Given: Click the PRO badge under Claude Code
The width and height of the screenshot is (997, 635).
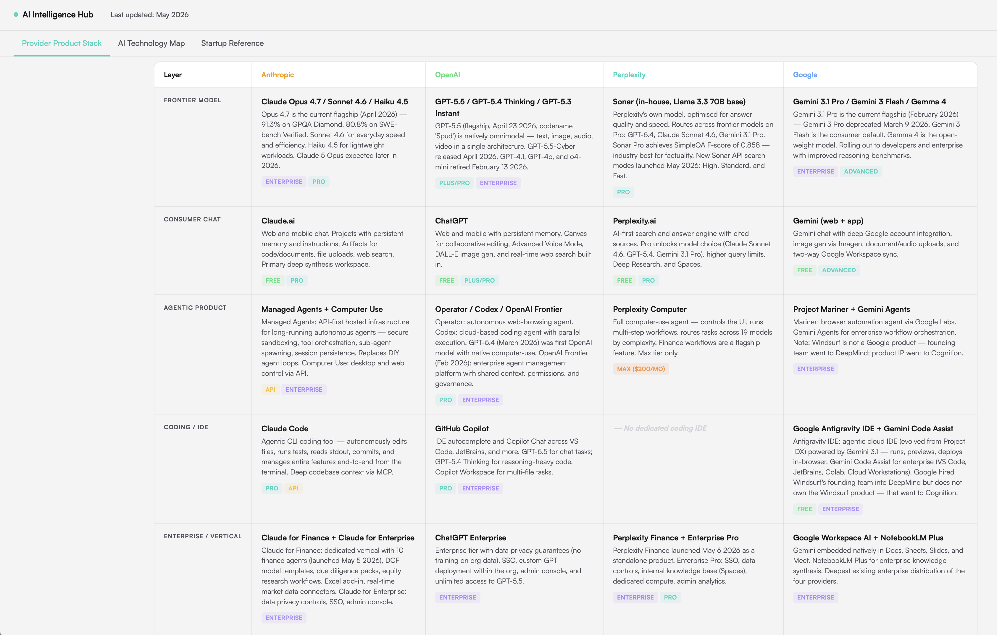Looking at the screenshot, I should [272, 488].
